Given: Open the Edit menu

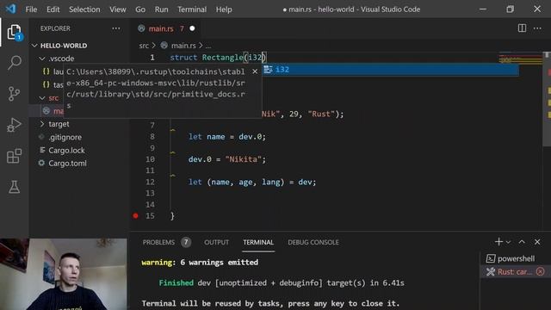Looking at the screenshot, I should click(x=53, y=9).
